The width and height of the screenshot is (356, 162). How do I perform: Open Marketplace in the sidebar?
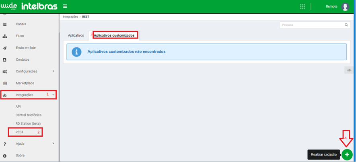pyautogui.click(x=25, y=83)
